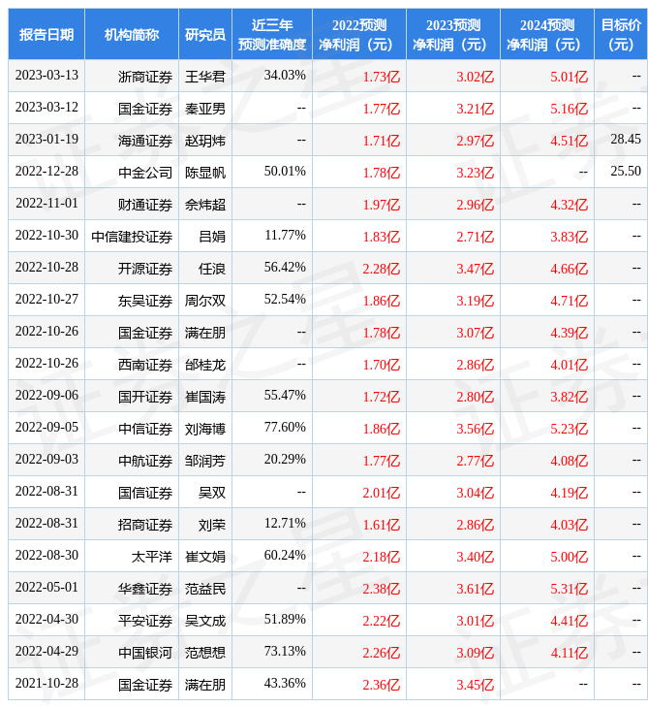Click the accuracy value 11.77%
The image size is (648, 708).
(x=286, y=236)
